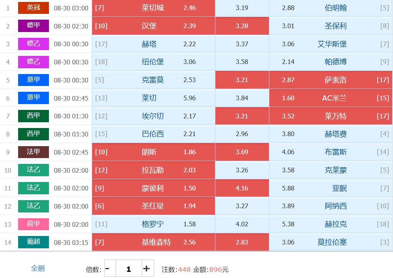Image resolution: width=393 pixels, height=278 pixels.
Task: Click the 法甲 league tag
Action: tap(34, 152)
